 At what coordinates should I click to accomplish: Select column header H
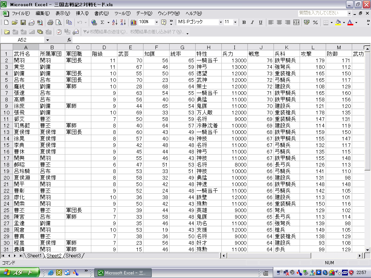208,47
